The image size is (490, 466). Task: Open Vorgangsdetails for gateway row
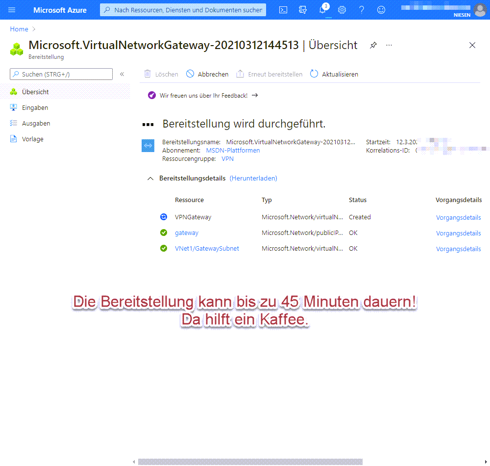click(x=459, y=233)
